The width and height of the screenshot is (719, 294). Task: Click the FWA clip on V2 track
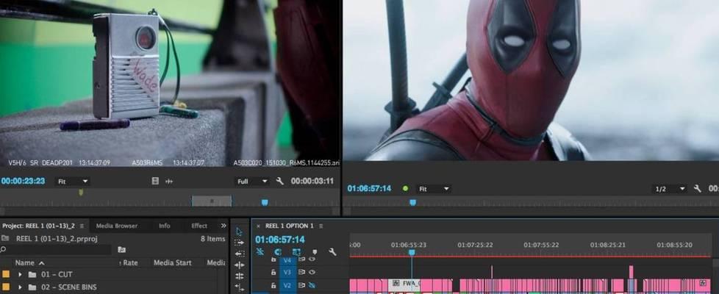pos(404,285)
